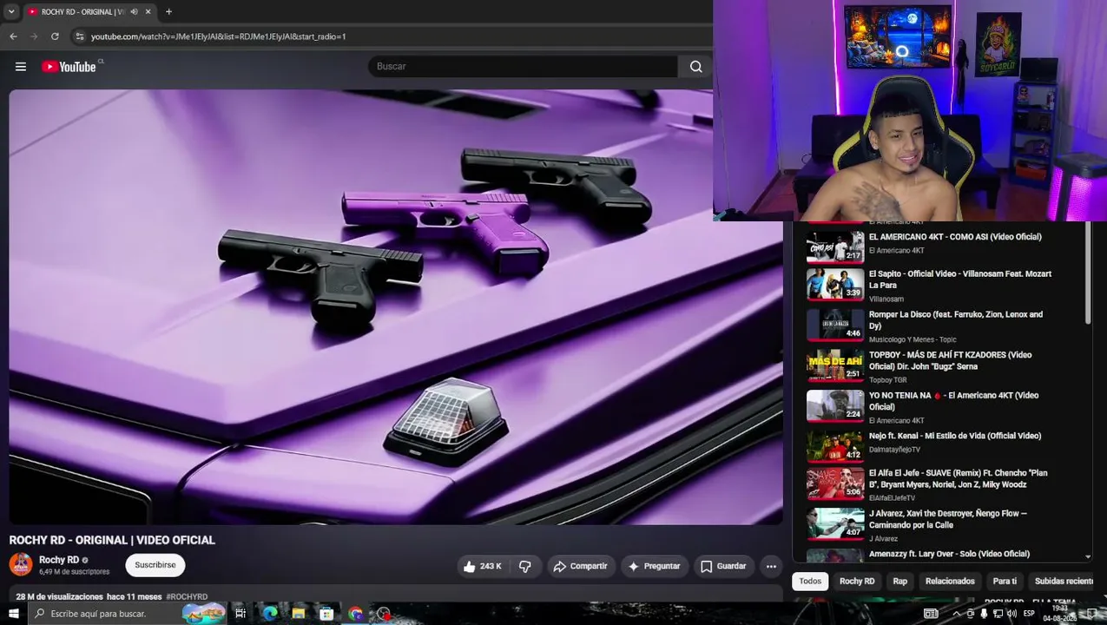1107x625 pixels.
Task: Open Task View on taskbar
Action: click(x=241, y=614)
